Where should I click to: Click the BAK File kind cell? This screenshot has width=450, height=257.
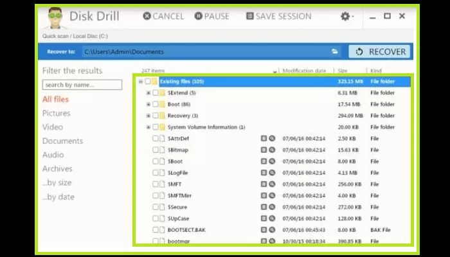pyautogui.click(x=381, y=230)
